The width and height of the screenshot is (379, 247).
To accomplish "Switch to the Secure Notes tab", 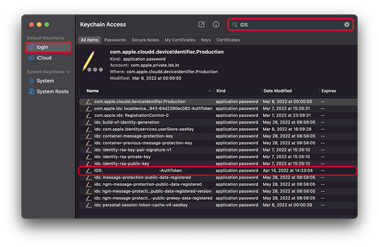I will click(145, 40).
